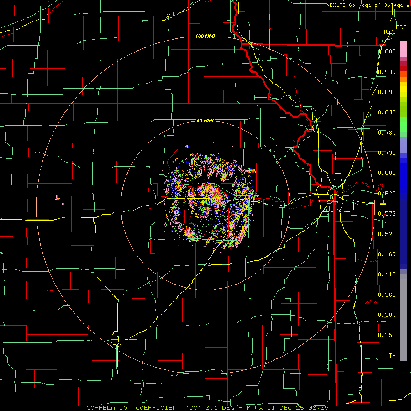The height and width of the screenshot is (411, 411).
Task: Click the 0.840 legend value
Action: (387, 112)
